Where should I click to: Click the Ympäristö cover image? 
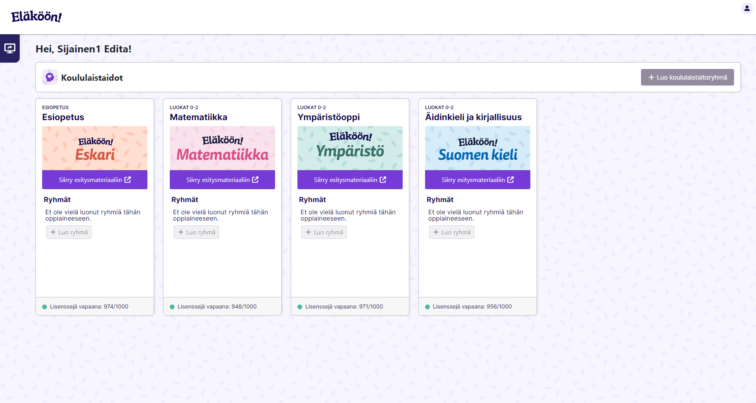click(x=350, y=148)
